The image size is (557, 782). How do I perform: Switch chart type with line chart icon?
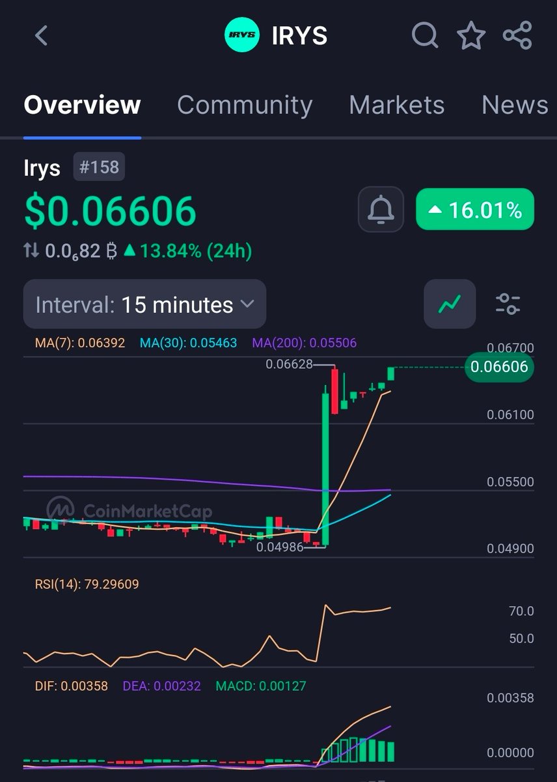[x=450, y=304]
